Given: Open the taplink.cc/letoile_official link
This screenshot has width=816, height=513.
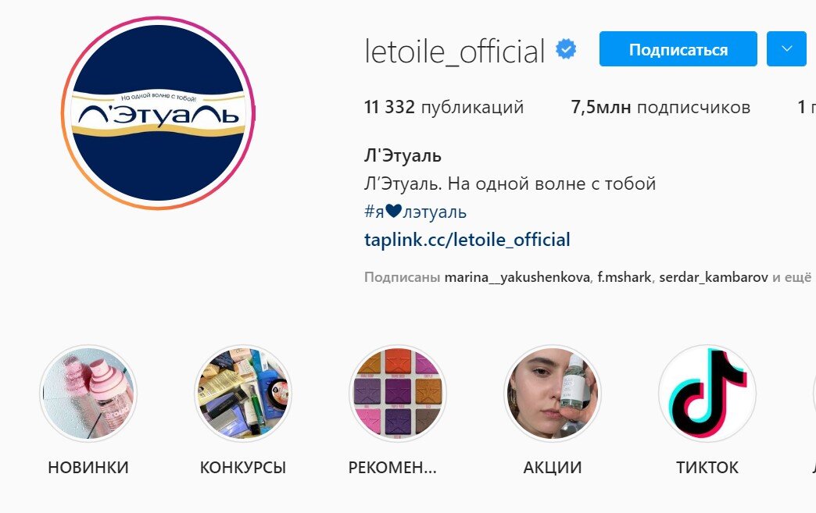Looking at the screenshot, I should point(467,240).
